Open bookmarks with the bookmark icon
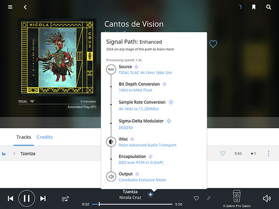 pos(254,7)
